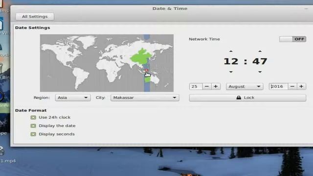Screen dimensions: 313x176
Task: Decrease the hour with the down arrow
Action: coord(231,72)
